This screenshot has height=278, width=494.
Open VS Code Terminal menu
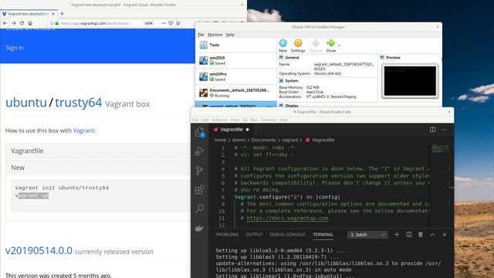269,120
